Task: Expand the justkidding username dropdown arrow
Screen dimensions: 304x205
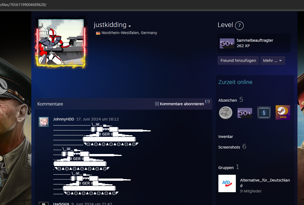Action: click(130, 26)
